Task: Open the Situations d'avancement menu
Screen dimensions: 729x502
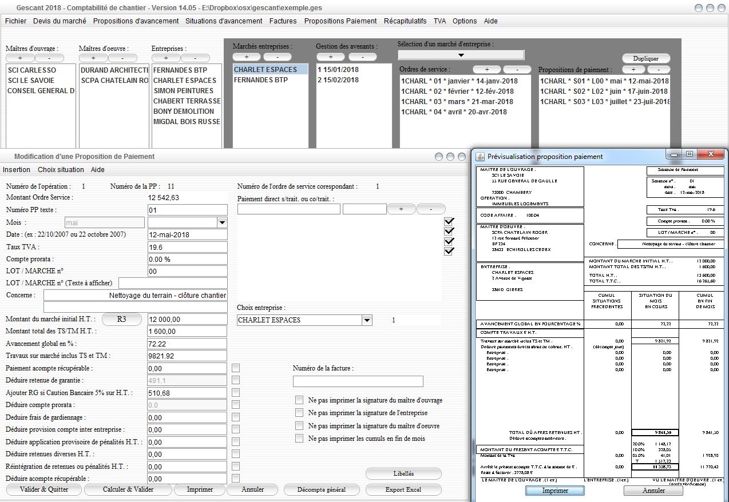Action: (x=224, y=21)
